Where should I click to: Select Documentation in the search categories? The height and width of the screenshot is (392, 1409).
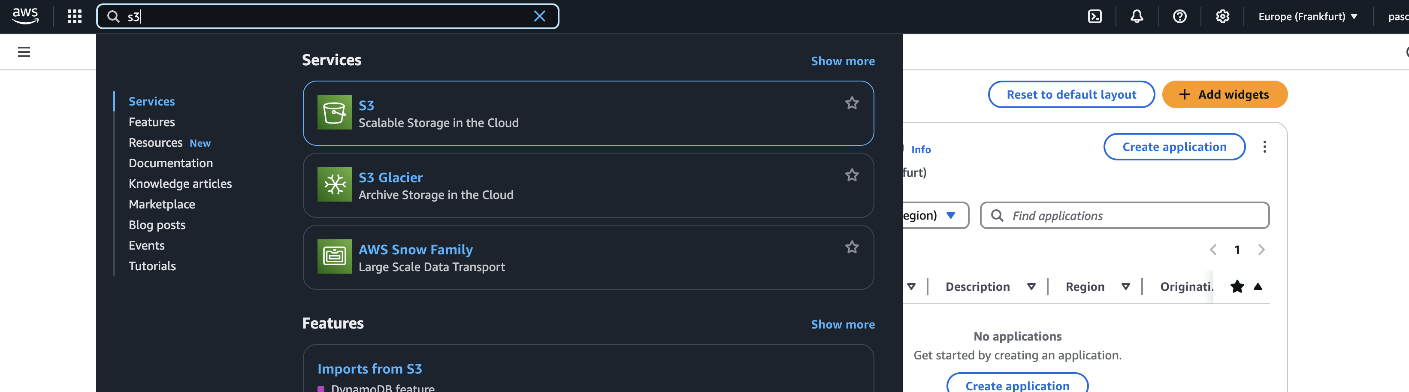point(171,163)
